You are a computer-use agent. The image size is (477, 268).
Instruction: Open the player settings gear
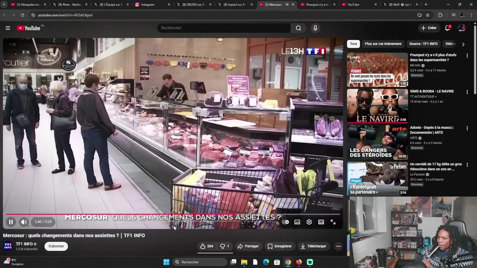[309, 222]
